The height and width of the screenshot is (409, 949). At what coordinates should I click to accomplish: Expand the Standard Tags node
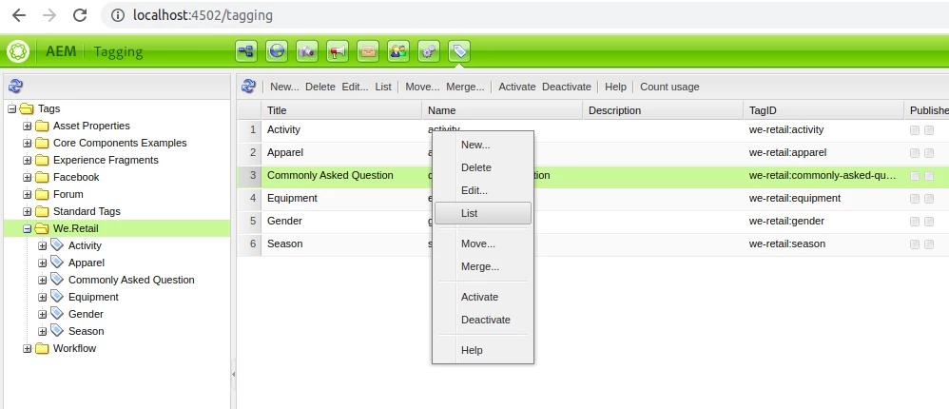click(28, 212)
